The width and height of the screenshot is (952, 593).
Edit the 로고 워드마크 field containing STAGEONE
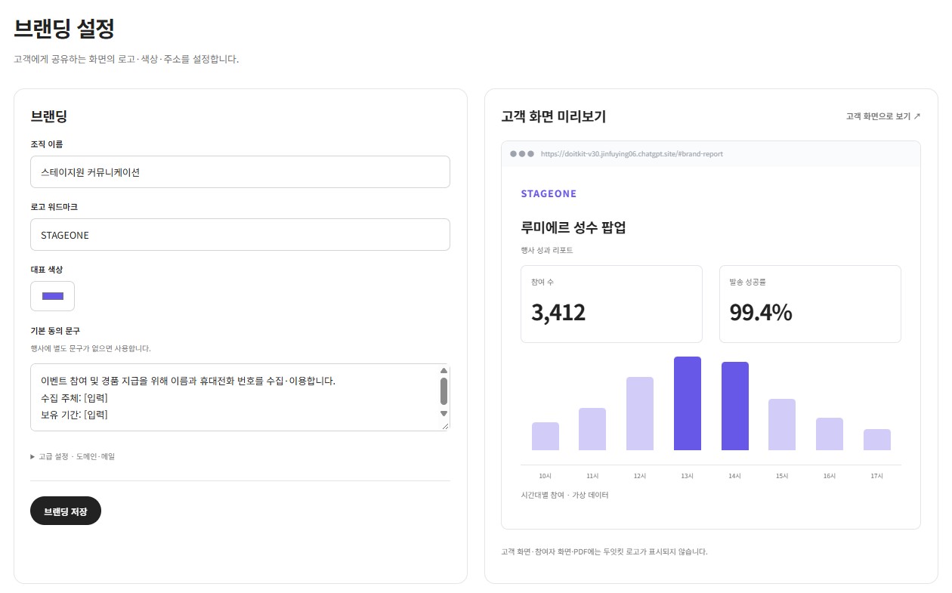tap(240, 234)
